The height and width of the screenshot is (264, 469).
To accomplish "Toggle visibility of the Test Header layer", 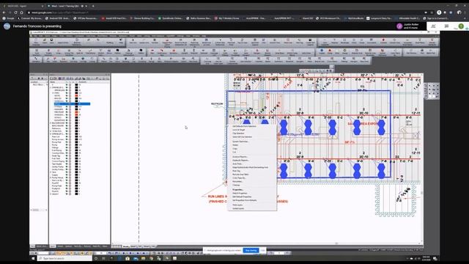I will click(x=67, y=164).
